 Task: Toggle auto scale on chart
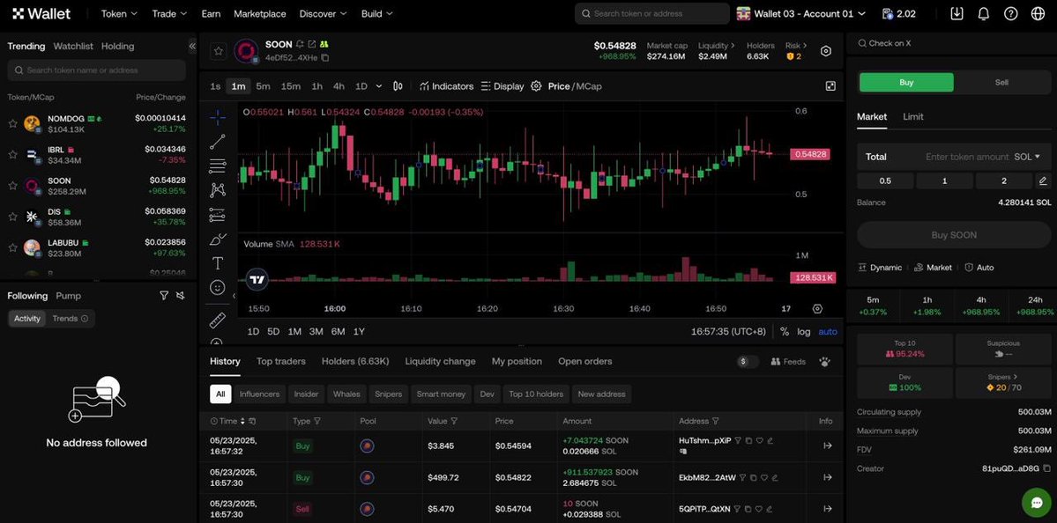[x=828, y=332]
